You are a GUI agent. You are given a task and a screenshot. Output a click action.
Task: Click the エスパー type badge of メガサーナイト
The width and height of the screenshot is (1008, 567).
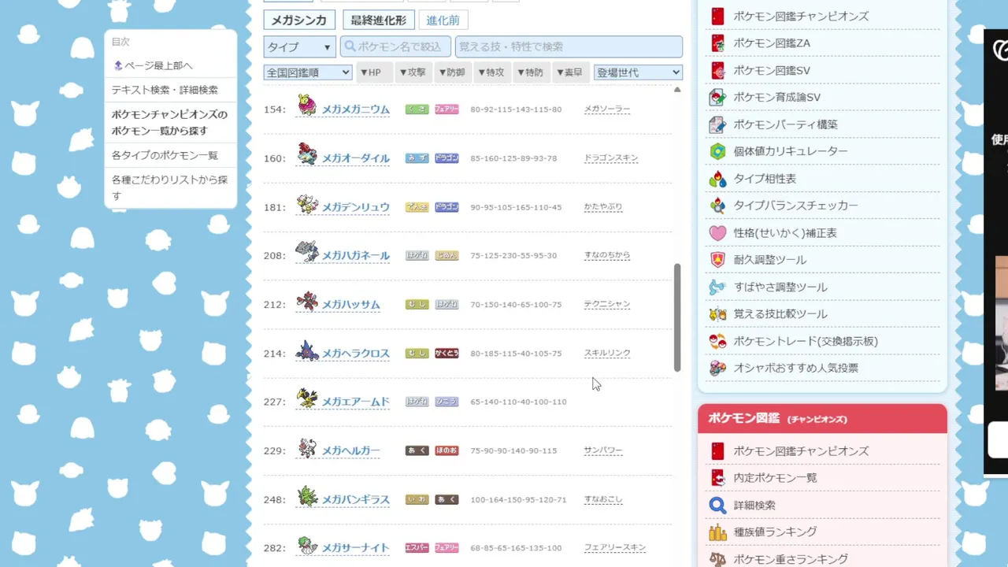click(417, 548)
